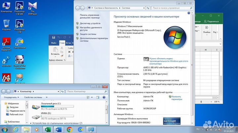Open the Photoshop CS6 x64 desktop shortcut
The height and width of the screenshot is (133, 238).
click(20, 8)
